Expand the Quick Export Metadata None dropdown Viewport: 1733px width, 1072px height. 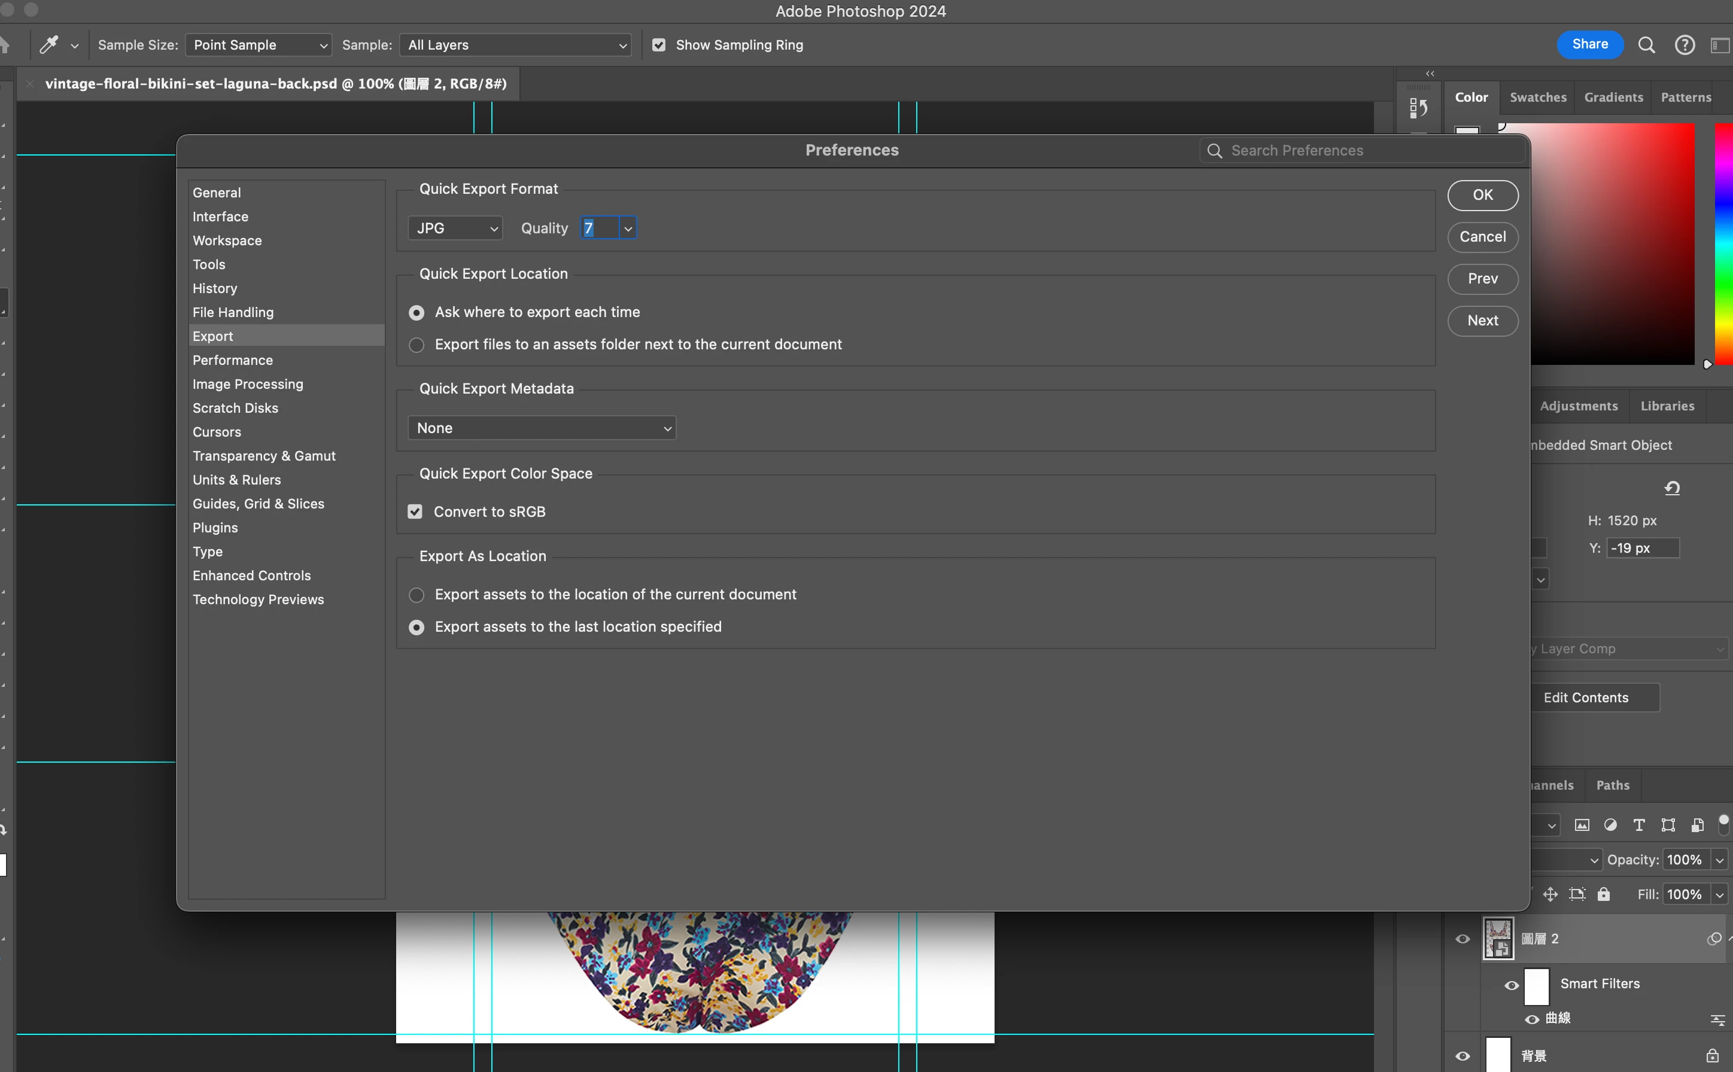click(x=542, y=428)
